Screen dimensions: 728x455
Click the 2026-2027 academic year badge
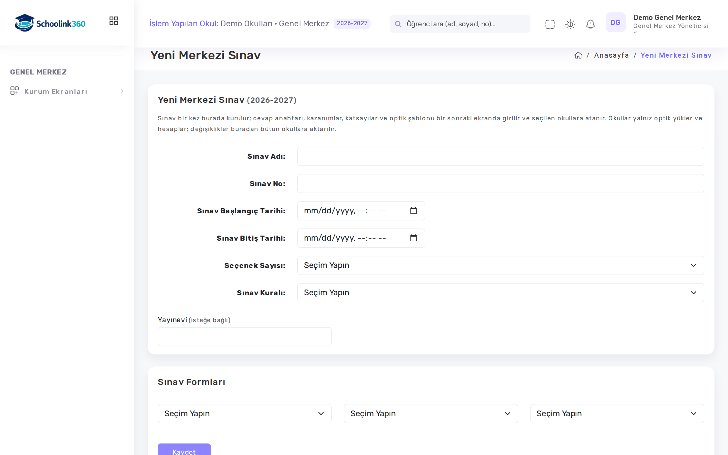(352, 23)
